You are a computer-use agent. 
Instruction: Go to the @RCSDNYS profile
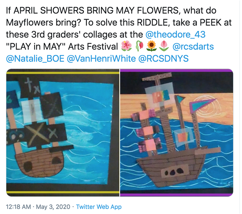click(163, 59)
